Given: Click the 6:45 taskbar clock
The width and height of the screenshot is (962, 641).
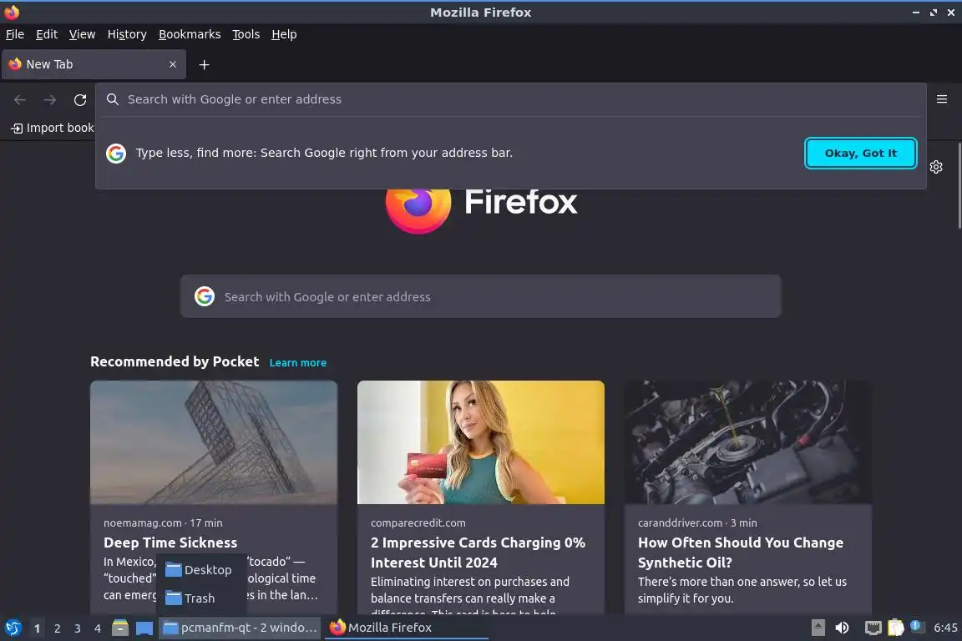Looking at the screenshot, I should point(944,628).
